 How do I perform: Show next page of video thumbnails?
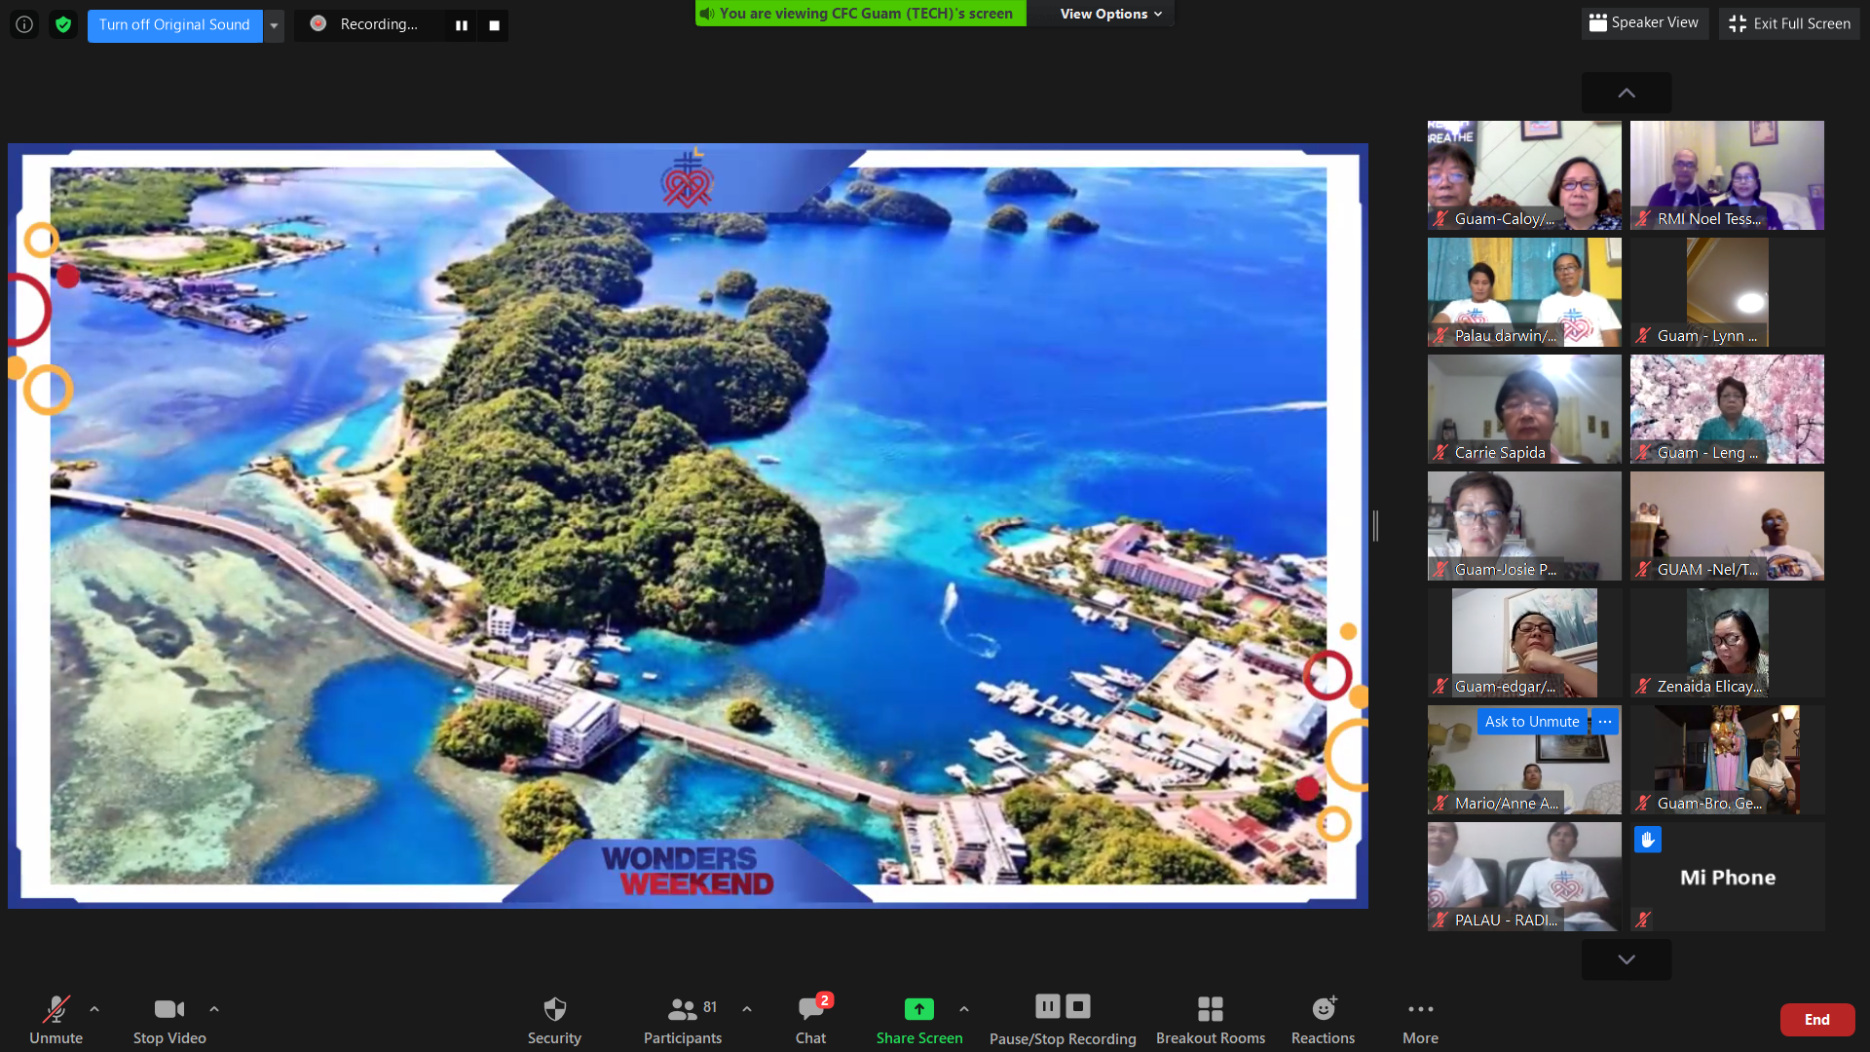[x=1627, y=959]
